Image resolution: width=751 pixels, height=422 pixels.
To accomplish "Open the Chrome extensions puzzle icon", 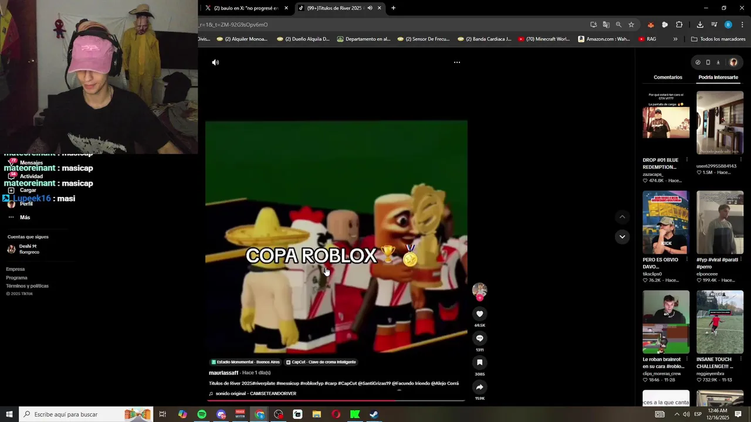I will [679, 25].
